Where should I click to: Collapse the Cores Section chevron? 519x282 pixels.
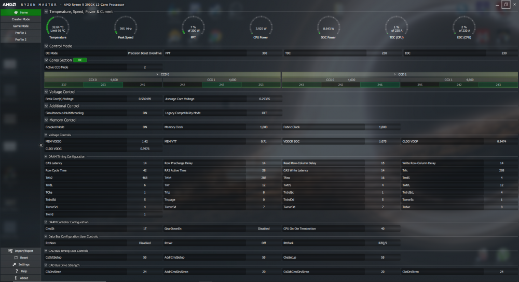pos(46,60)
